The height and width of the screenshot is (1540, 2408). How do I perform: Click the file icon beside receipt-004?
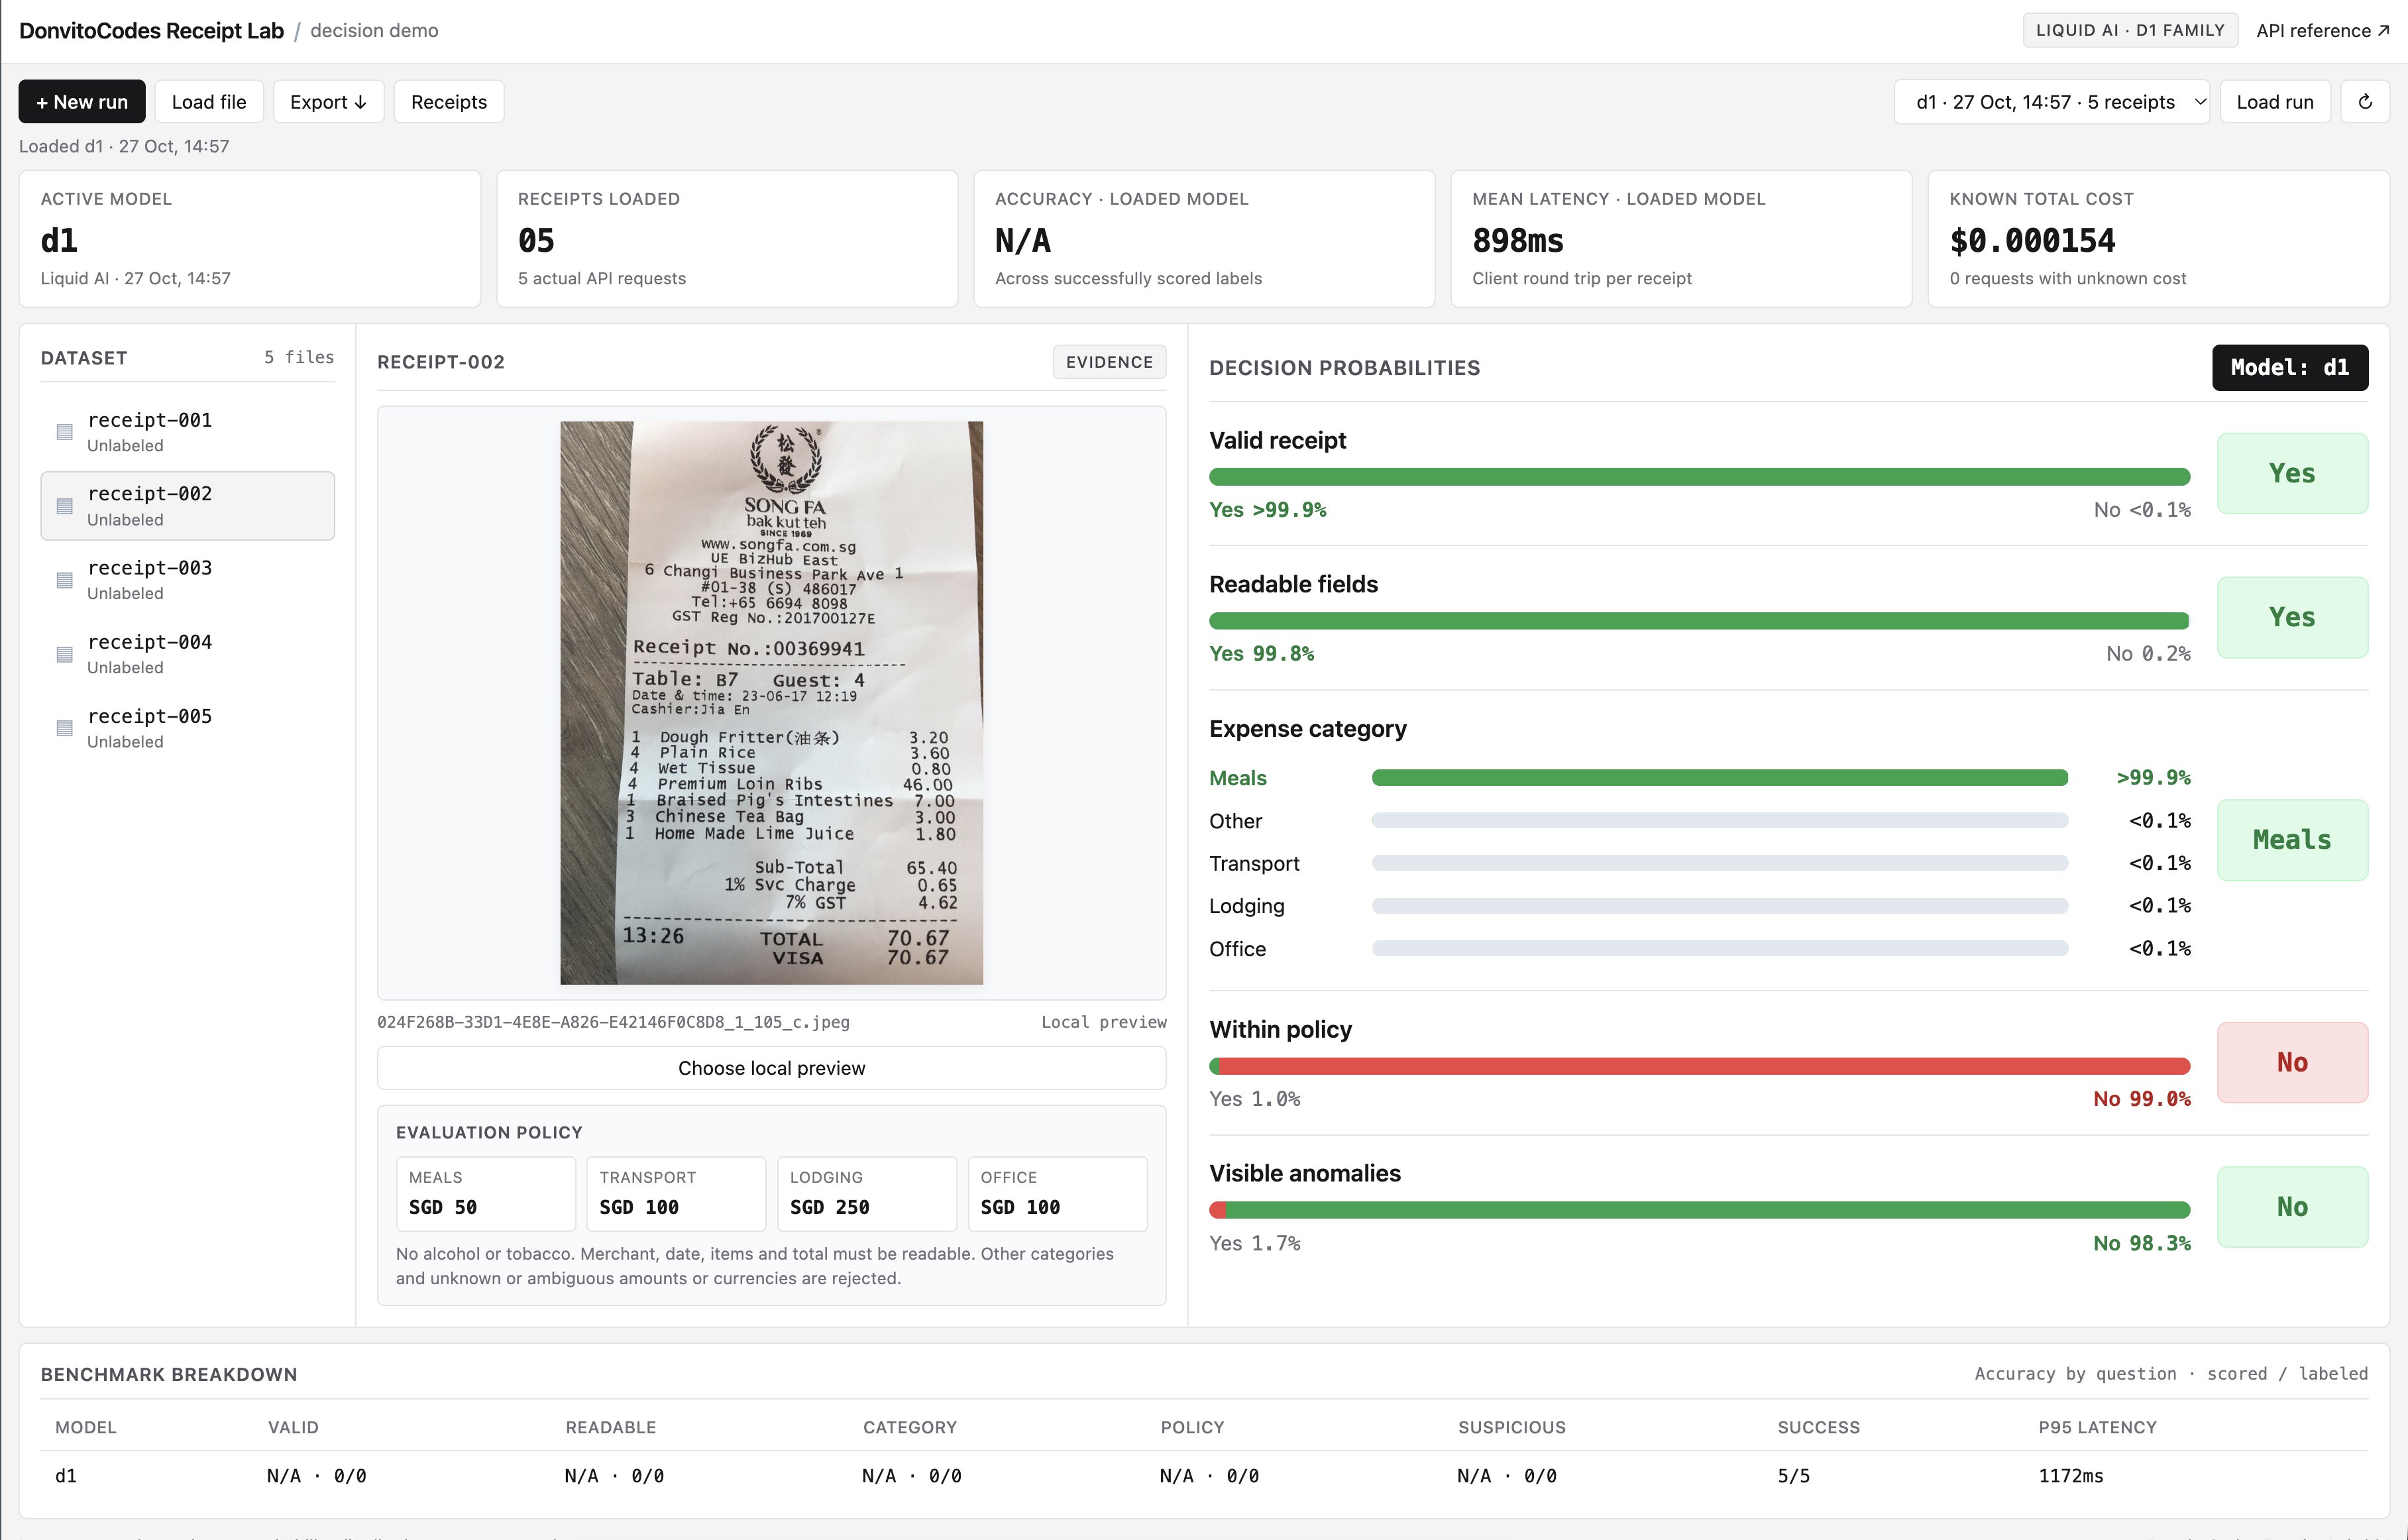pyautogui.click(x=65, y=654)
